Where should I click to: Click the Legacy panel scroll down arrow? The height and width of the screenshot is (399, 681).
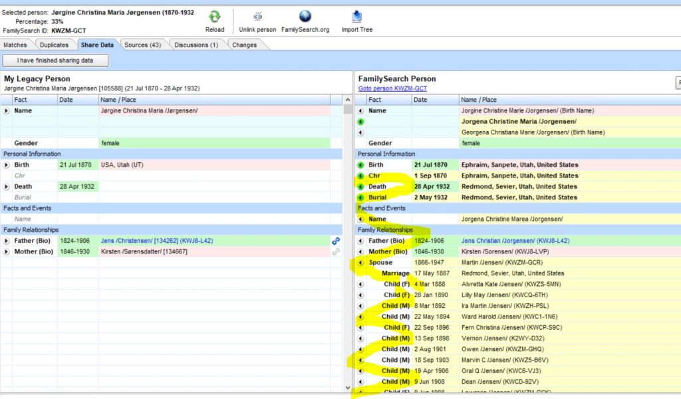[x=347, y=388]
